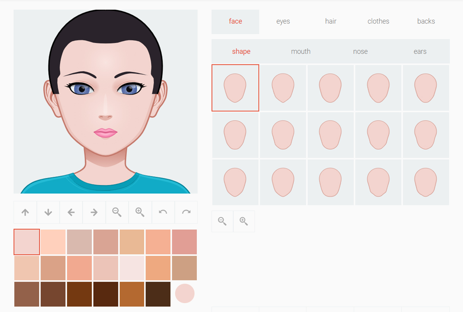The height and width of the screenshot is (312, 463).
Task: Open the hair customization tab
Action: coord(330,21)
